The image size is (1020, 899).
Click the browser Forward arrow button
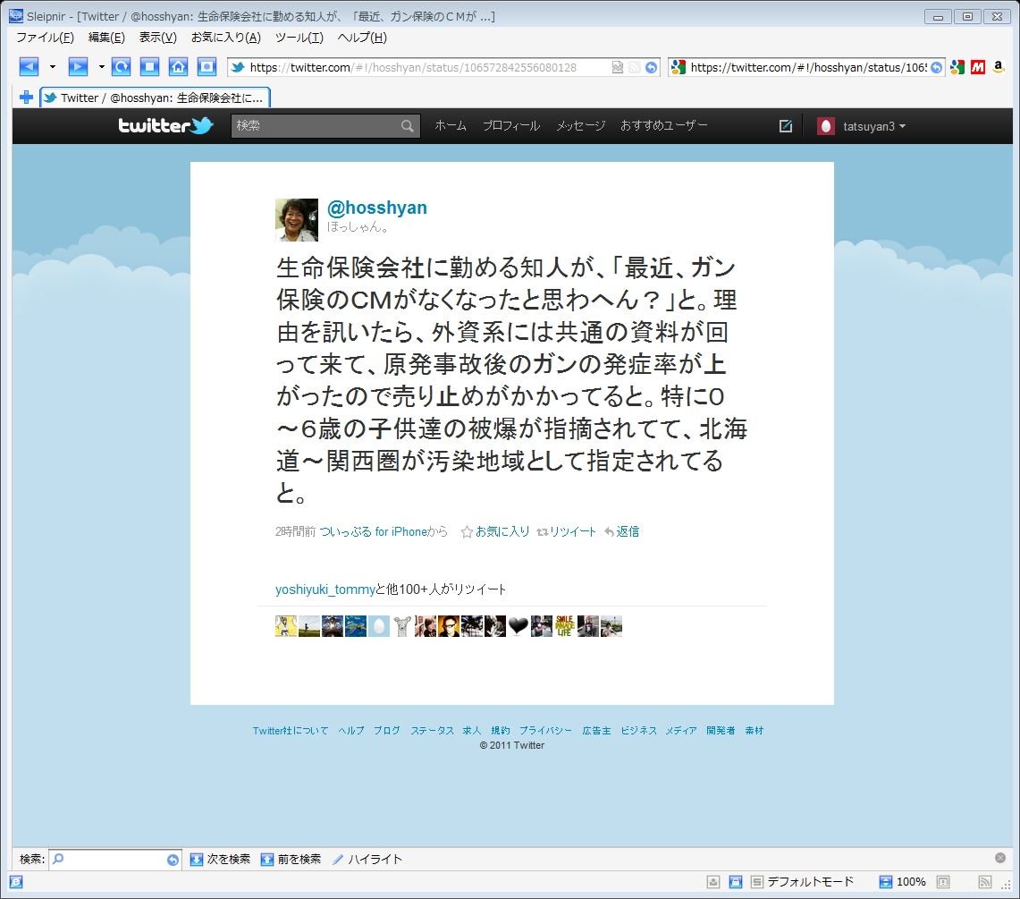(x=78, y=66)
